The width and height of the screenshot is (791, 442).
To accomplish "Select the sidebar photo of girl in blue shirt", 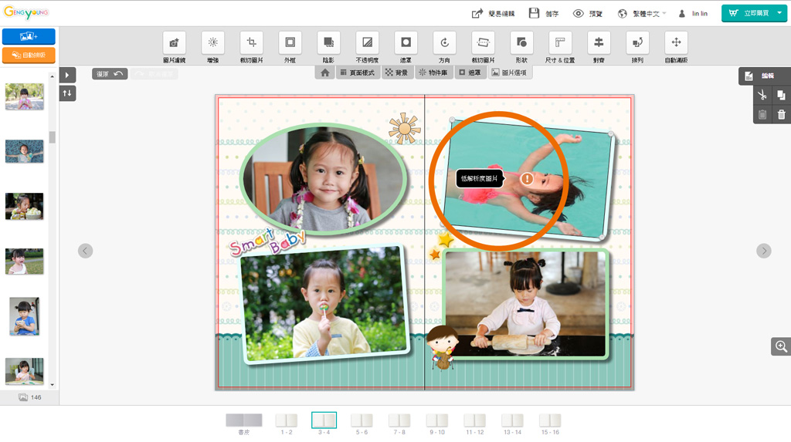I will [x=24, y=316].
